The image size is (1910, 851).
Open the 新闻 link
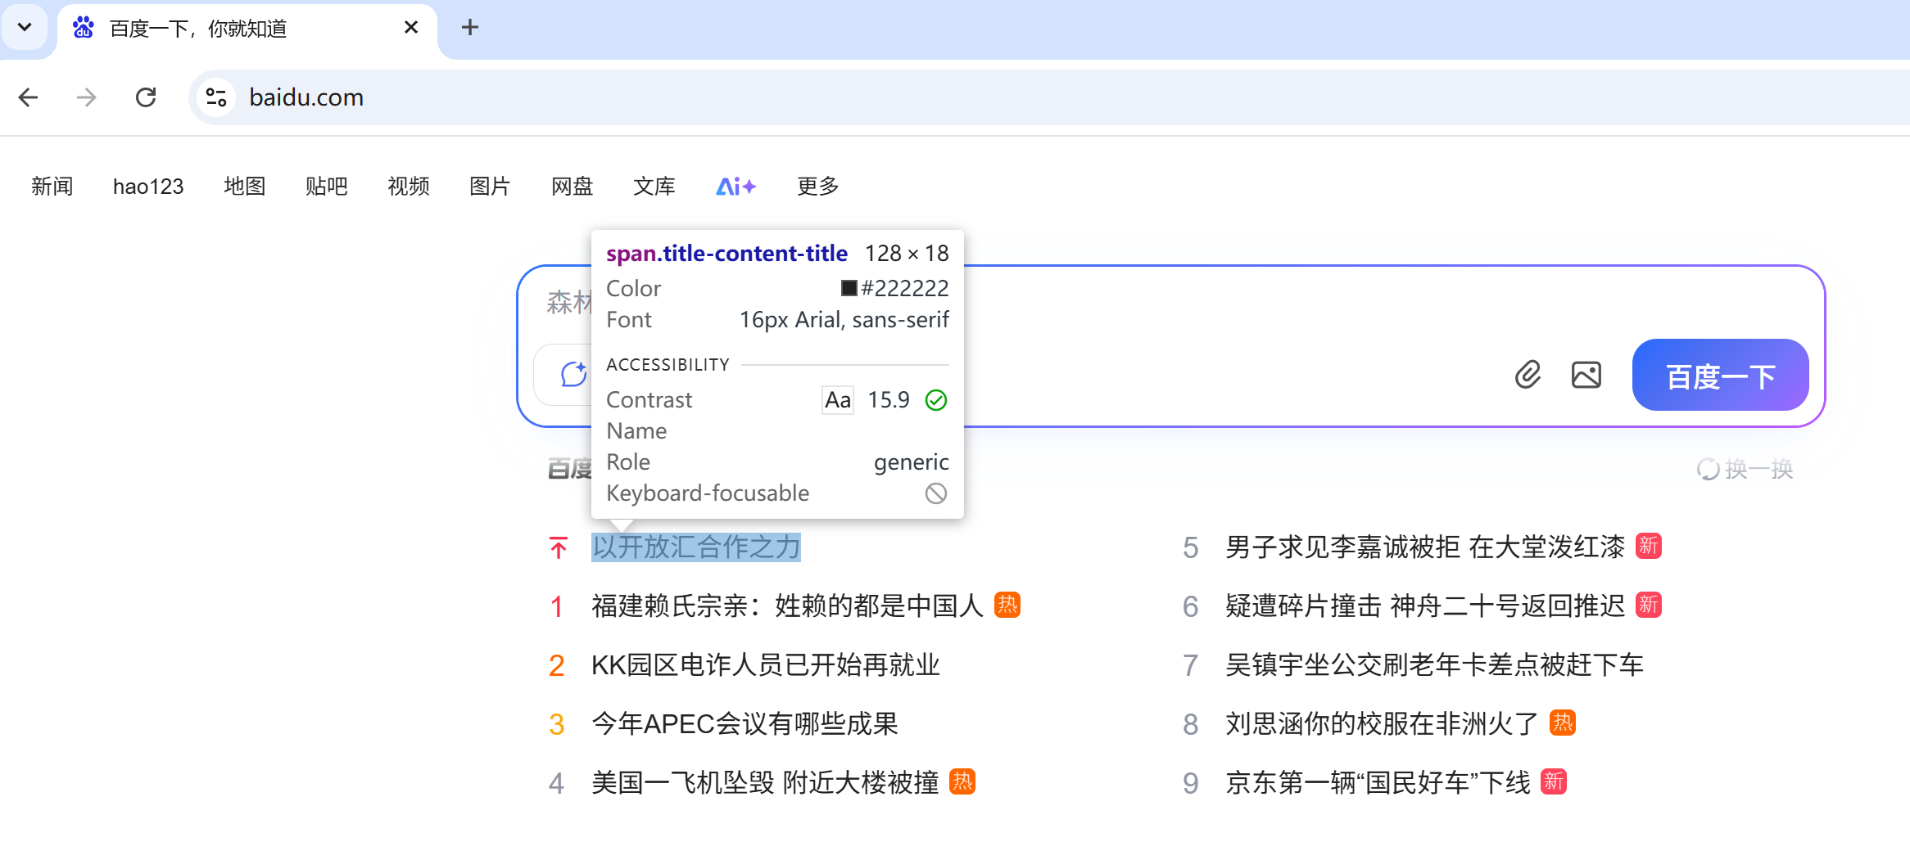tap(52, 187)
